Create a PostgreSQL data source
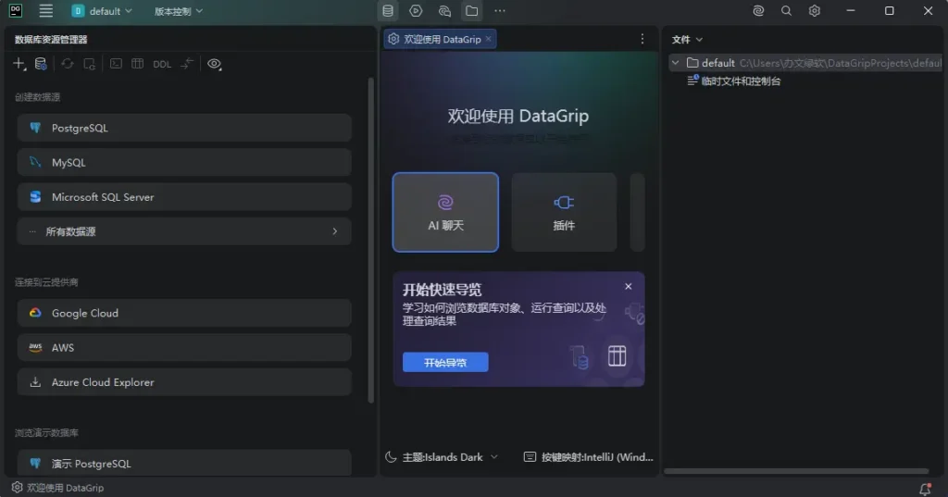948x497 pixels. pos(184,128)
